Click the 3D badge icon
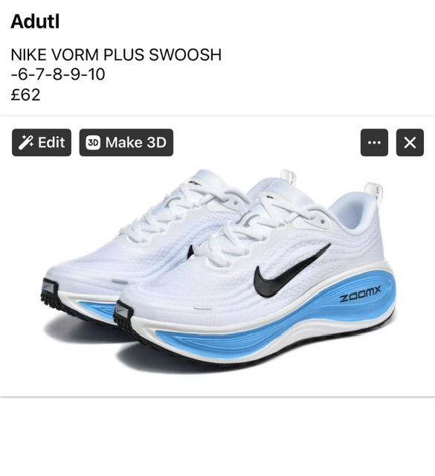The width and height of the screenshot is (435, 476). [x=93, y=142]
